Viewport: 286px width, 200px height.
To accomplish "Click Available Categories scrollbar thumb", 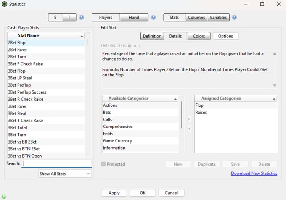I will 182,115.
